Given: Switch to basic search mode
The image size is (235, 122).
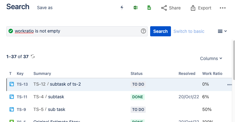Looking at the screenshot, I should pyautogui.click(x=189, y=31).
